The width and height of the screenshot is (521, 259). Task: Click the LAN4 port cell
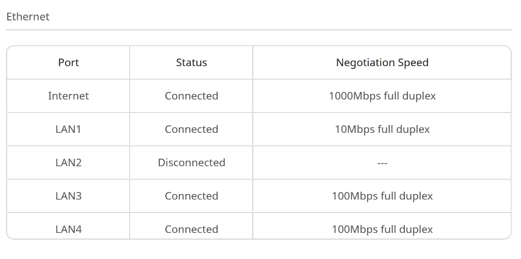tap(69, 226)
